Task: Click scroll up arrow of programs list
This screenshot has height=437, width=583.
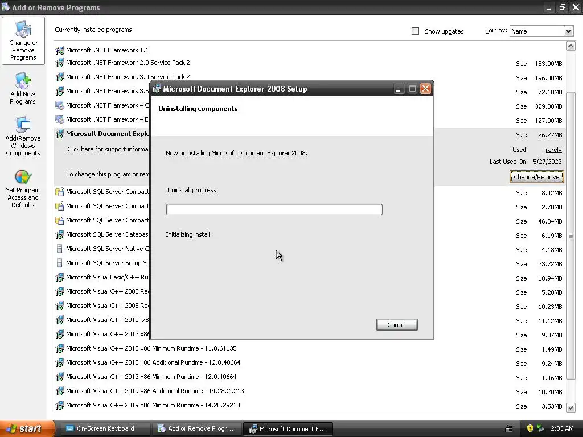Action: 570,46
